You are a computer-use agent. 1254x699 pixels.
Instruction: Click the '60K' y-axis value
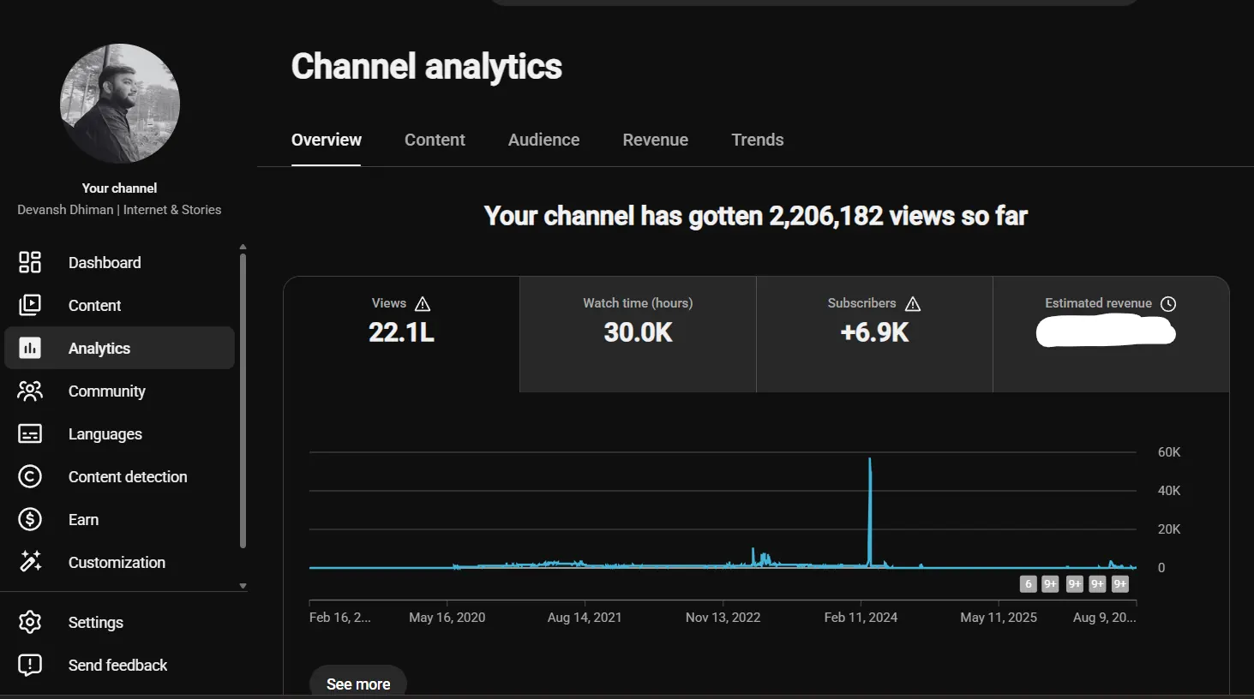point(1169,452)
